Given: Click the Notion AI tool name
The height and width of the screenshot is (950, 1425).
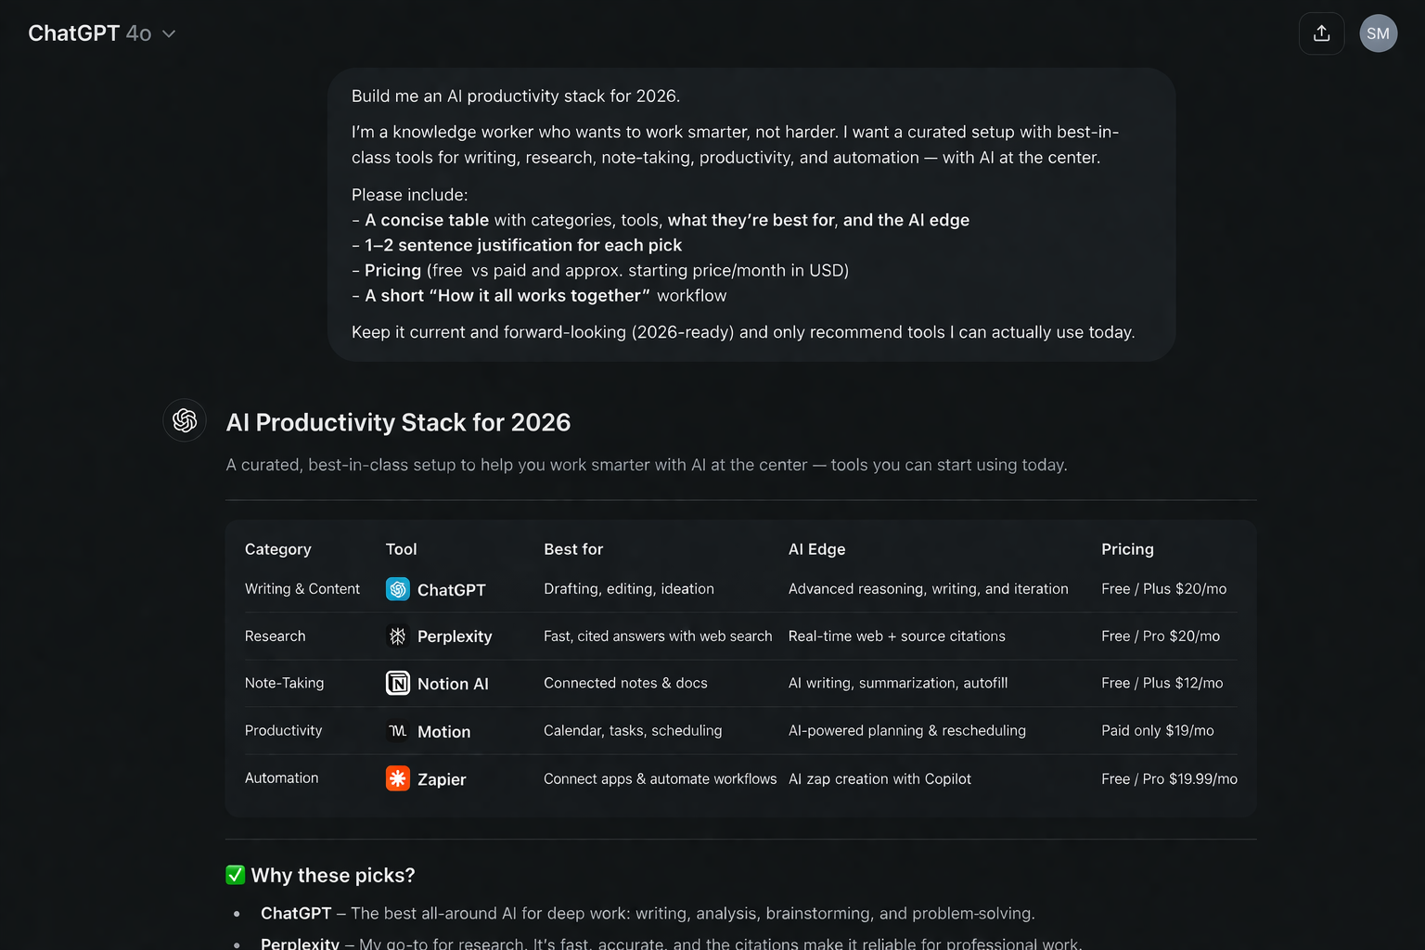Looking at the screenshot, I should 453,684.
